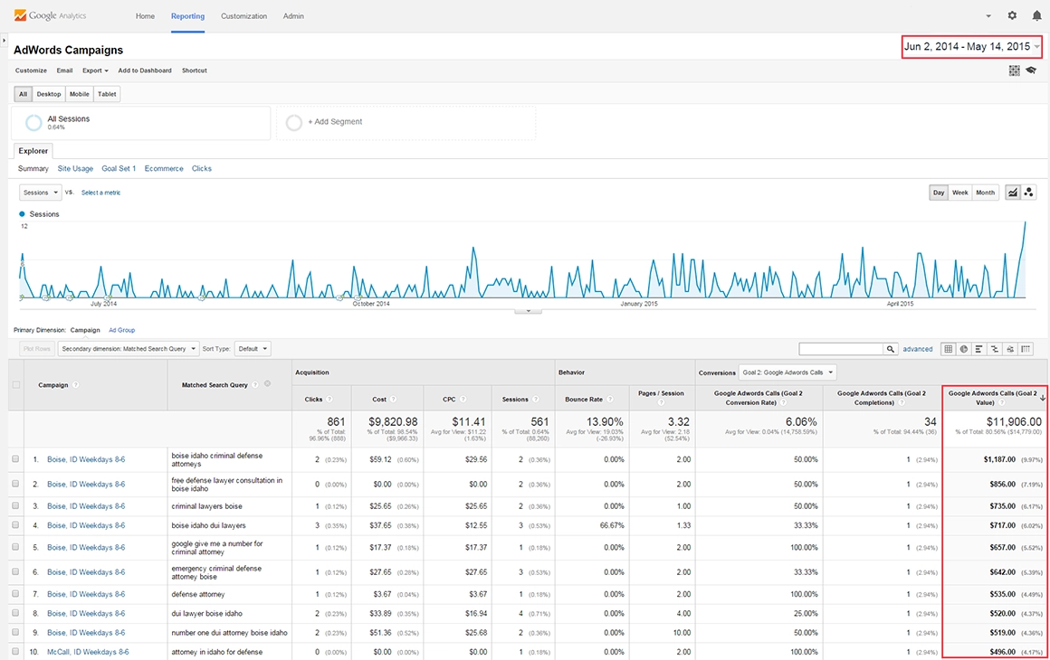Screen dimensions: 1050x660
Task: Open the Intelligence grid icon near date range
Action: pyautogui.click(x=1015, y=71)
